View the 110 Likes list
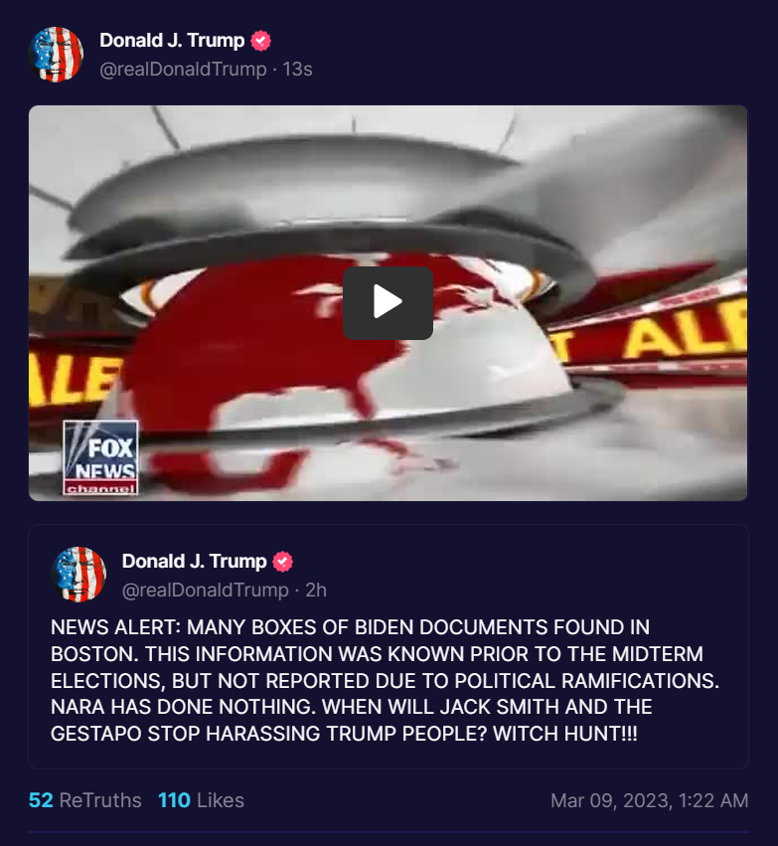This screenshot has width=778, height=846. (201, 800)
